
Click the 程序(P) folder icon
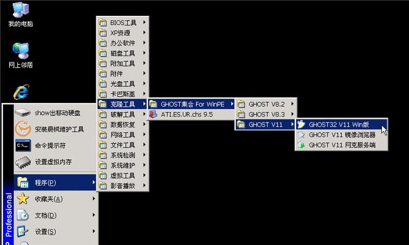click(x=23, y=183)
